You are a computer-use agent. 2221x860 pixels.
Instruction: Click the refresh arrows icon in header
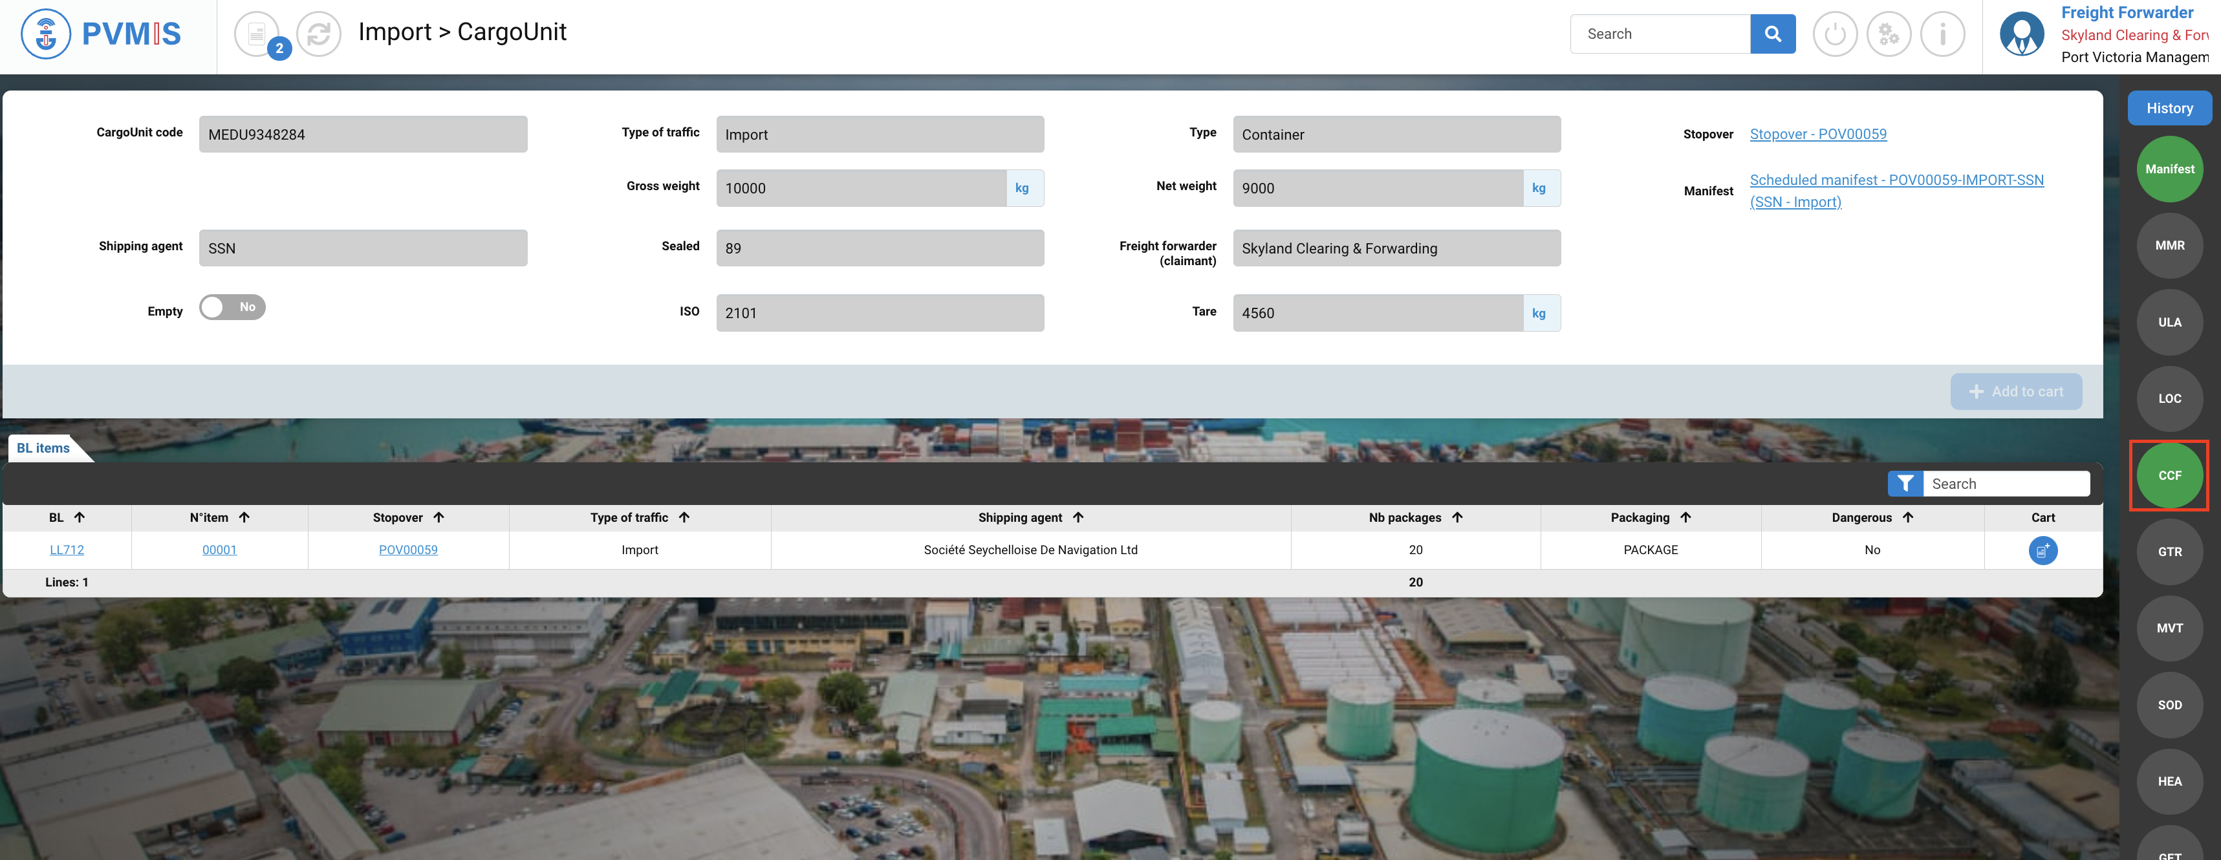[318, 34]
